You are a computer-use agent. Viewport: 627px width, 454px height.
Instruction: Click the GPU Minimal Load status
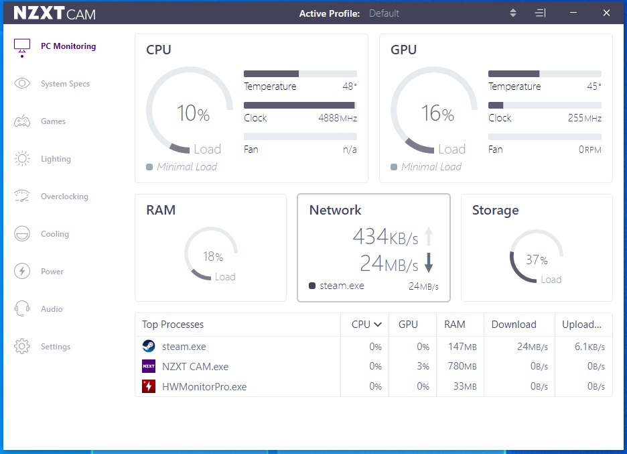click(426, 167)
